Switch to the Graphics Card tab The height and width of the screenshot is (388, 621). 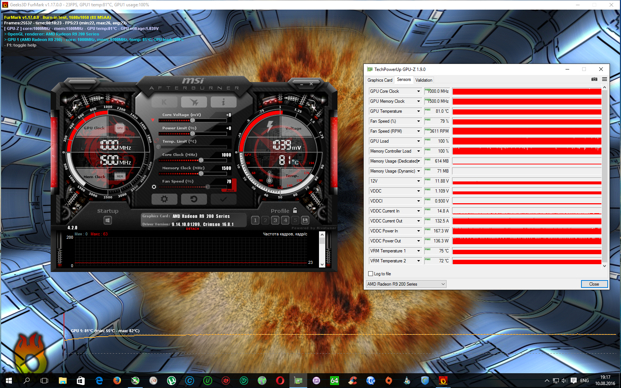point(380,80)
